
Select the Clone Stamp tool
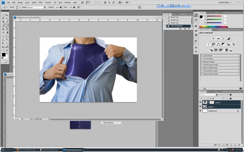point(3,29)
